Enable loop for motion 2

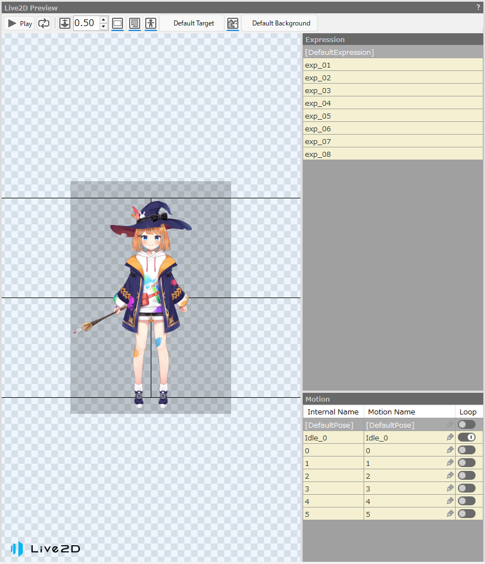[x=467, y=475]
